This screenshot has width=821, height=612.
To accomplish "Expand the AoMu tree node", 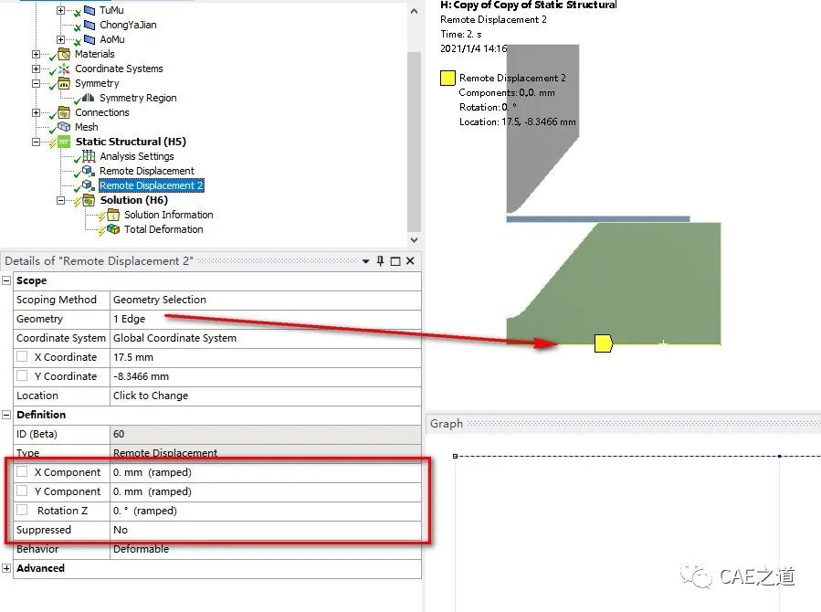I will click(x=61, y=39).
